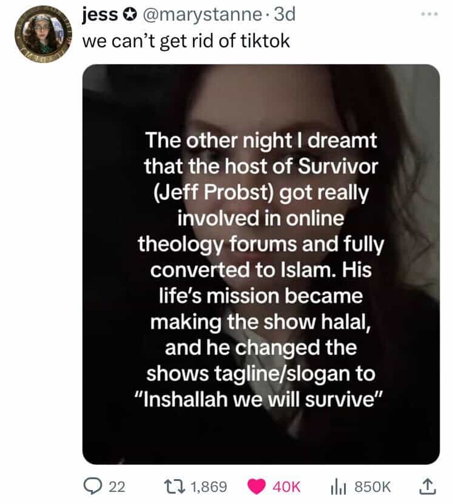455x504 pixels.
Task: Click the "(Jeff Probst) got really" caption line
Action: coord(261,193)
